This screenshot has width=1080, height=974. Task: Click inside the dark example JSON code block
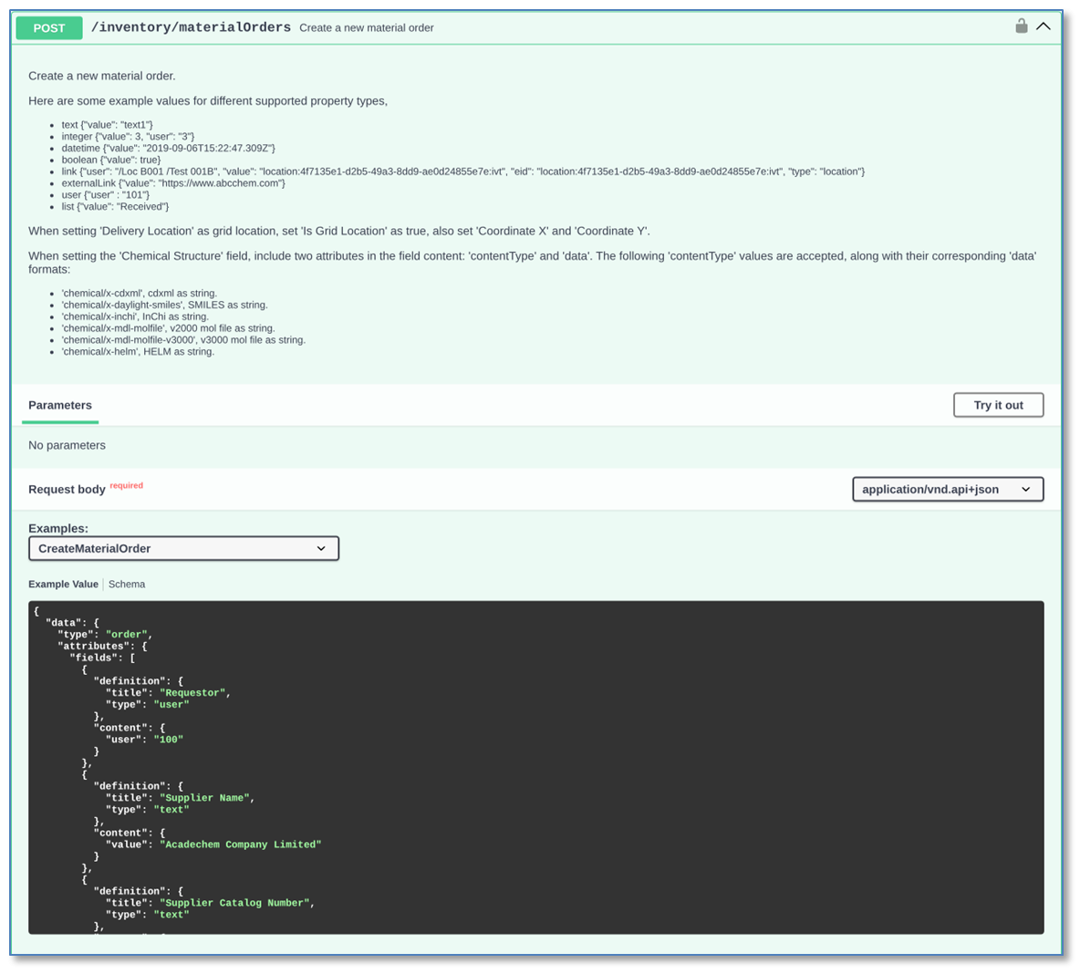(535, 767)
